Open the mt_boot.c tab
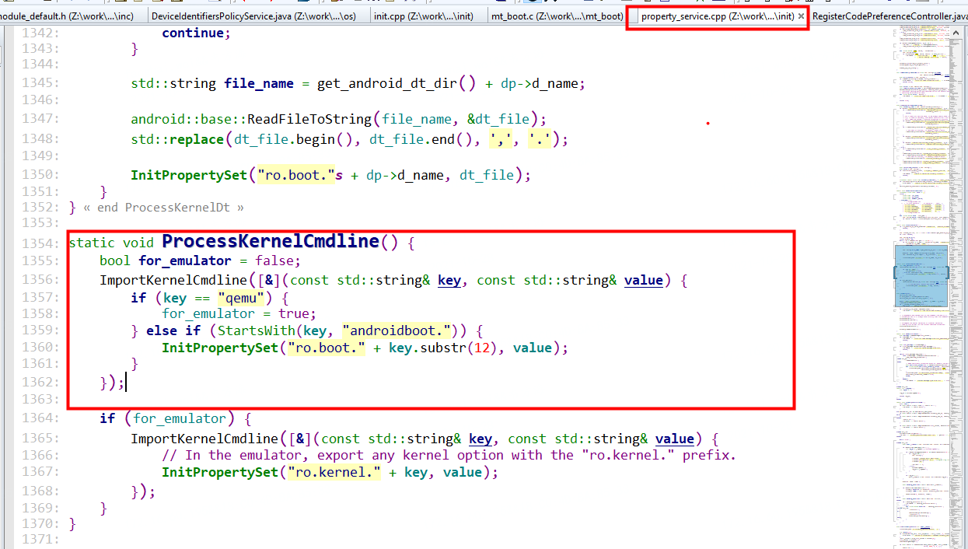Screen dimensions: 968x549 point(557,16)
